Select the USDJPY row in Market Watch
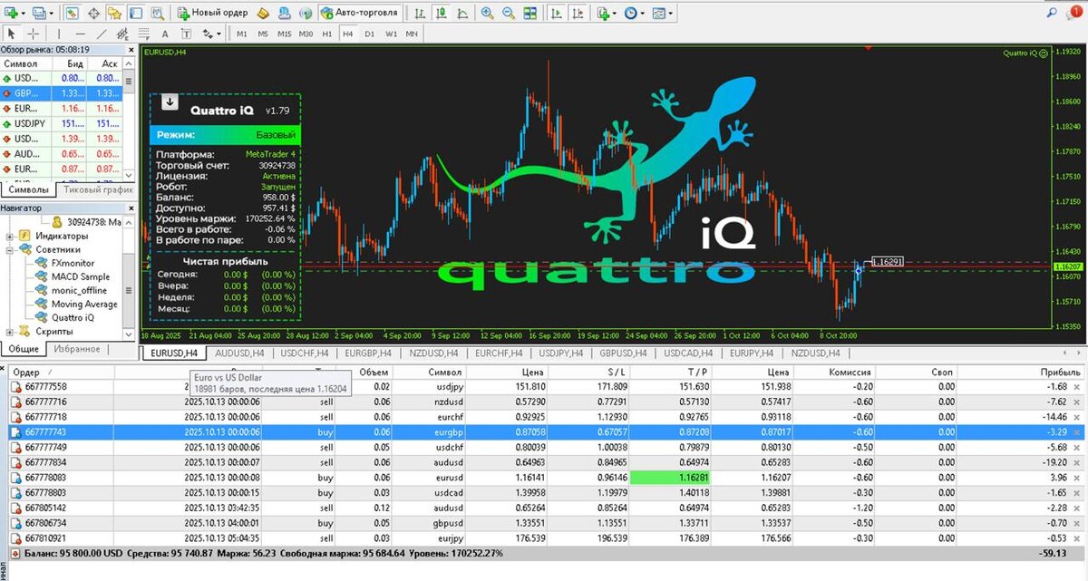This screenshot has width=1088, height=581. (x=62, y=123)
